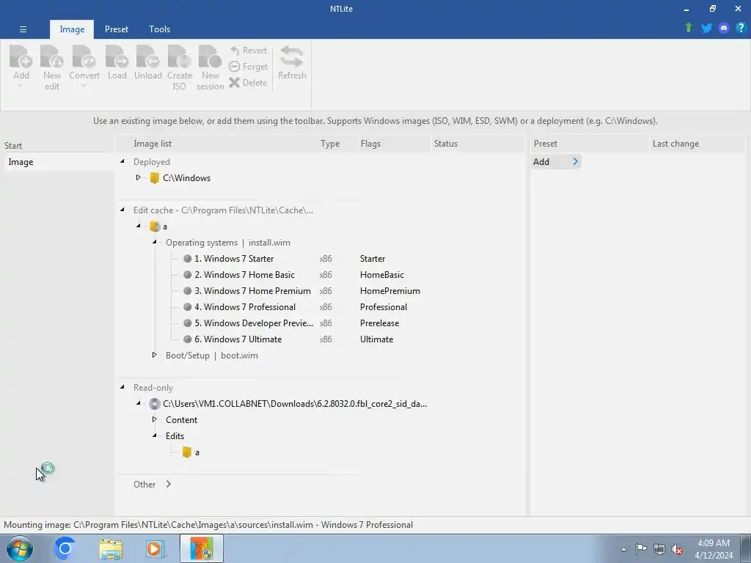
Task: Click the C:\Windows folder icon
Action: [x=154, y=178]
